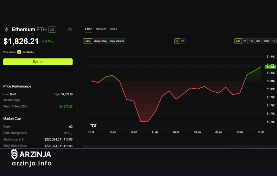Screen dimensions: 277x176
Task: Select the Market Cap chart metric
Action: (x=100, y=41)
